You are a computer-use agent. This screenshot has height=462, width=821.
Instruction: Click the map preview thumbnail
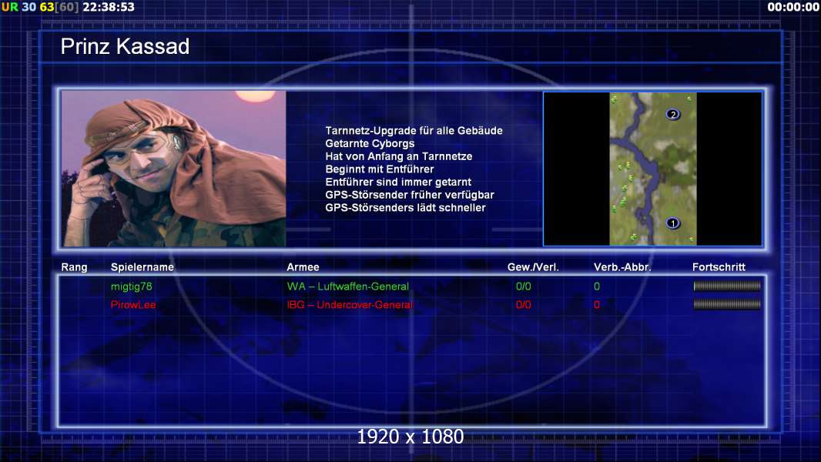(x=652, y=169)
